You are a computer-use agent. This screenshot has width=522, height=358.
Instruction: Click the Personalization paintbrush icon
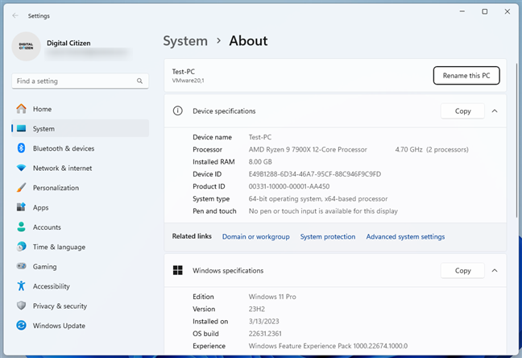pos(21,187)
